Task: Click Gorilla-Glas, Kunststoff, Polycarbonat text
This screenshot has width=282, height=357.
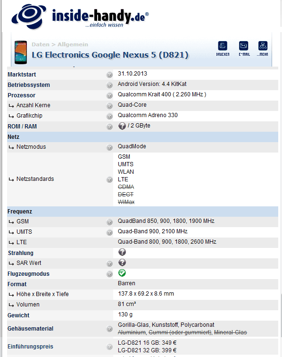Action: coord(166,325)
